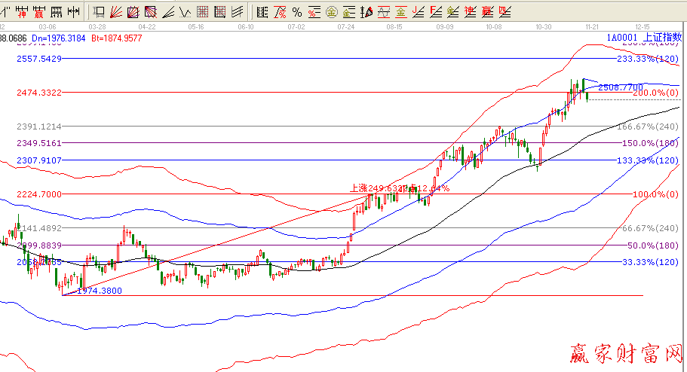Select the circled 金 gold icon
Screen dimensions: 687x372
pos(331,12)
